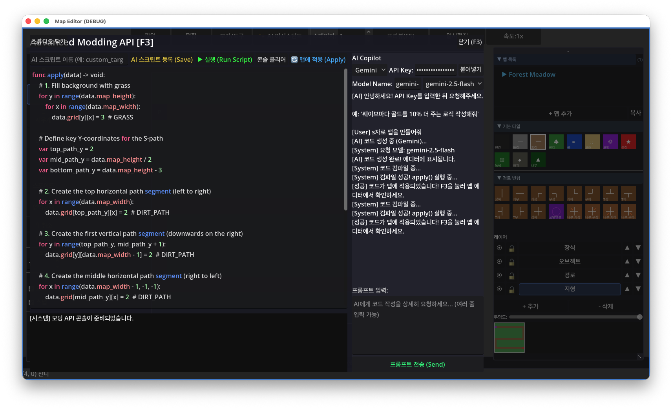This screenshot has height=409, width=672.
Task: Select the grass (잔디) tile
Action: 556,142
